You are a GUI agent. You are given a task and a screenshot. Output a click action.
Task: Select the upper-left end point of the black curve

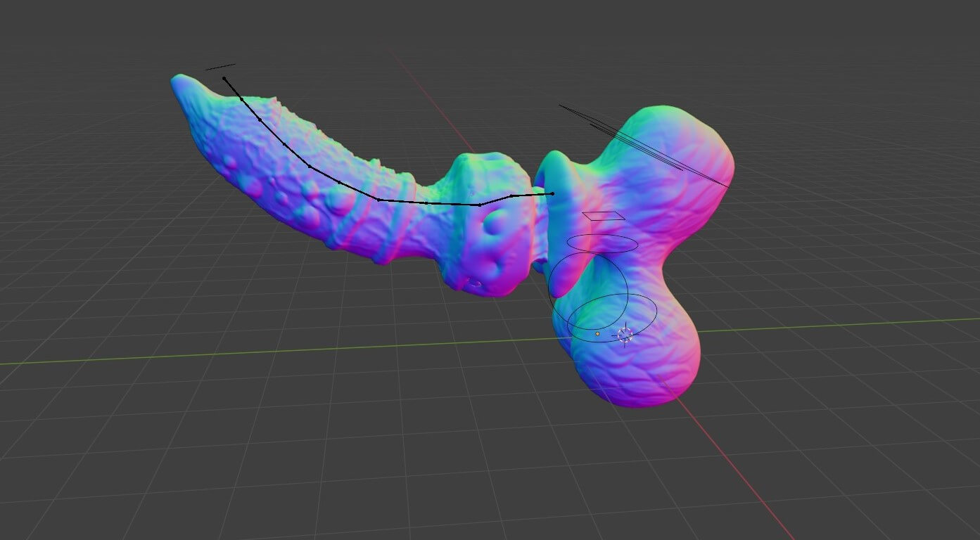pyautogui.click(x=224, y=78)
